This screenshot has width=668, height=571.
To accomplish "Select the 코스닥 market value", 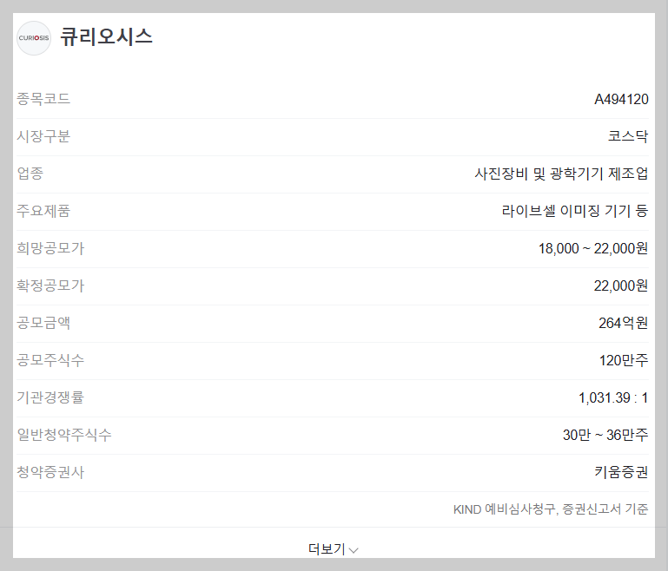I will tap(628, 136).
